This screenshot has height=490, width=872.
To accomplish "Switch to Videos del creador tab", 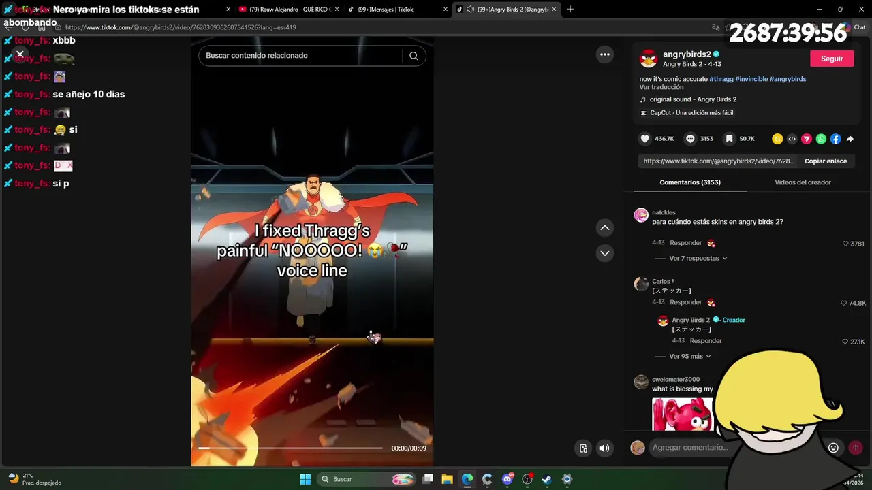I will (x=803, y=182).
